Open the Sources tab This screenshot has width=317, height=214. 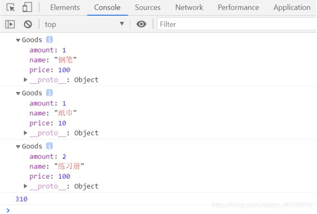coord(147,7)
